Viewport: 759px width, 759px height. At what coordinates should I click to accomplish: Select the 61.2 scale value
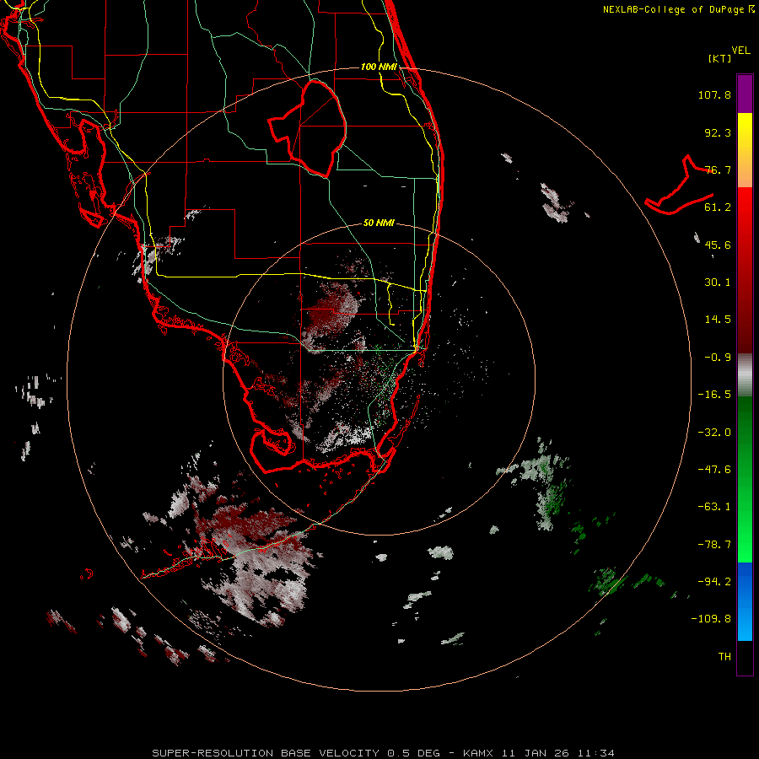718,207
